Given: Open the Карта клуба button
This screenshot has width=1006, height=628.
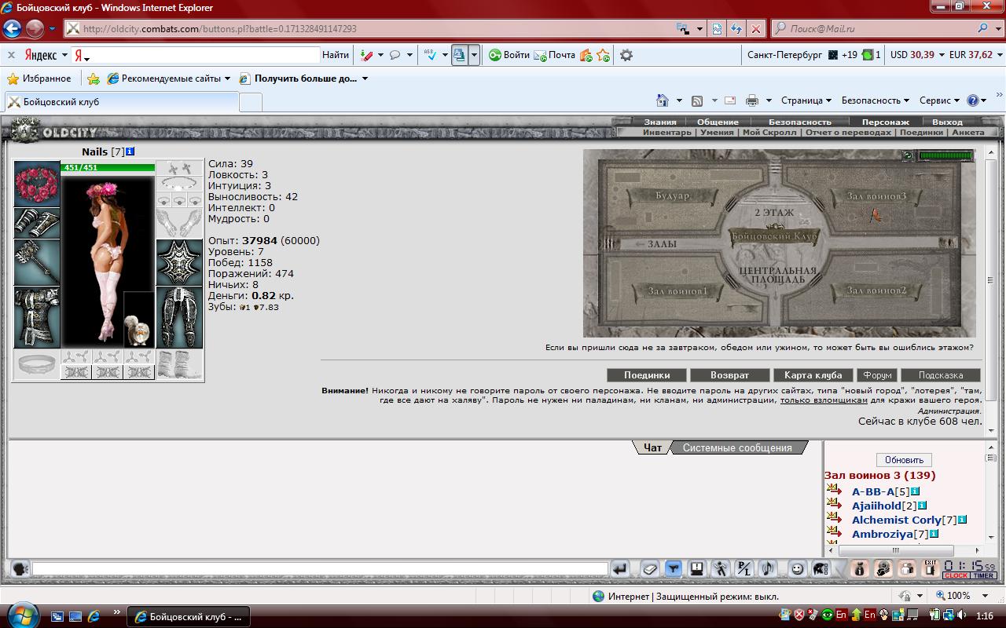Looking at the screenshot, I should [x=813, y=375].
